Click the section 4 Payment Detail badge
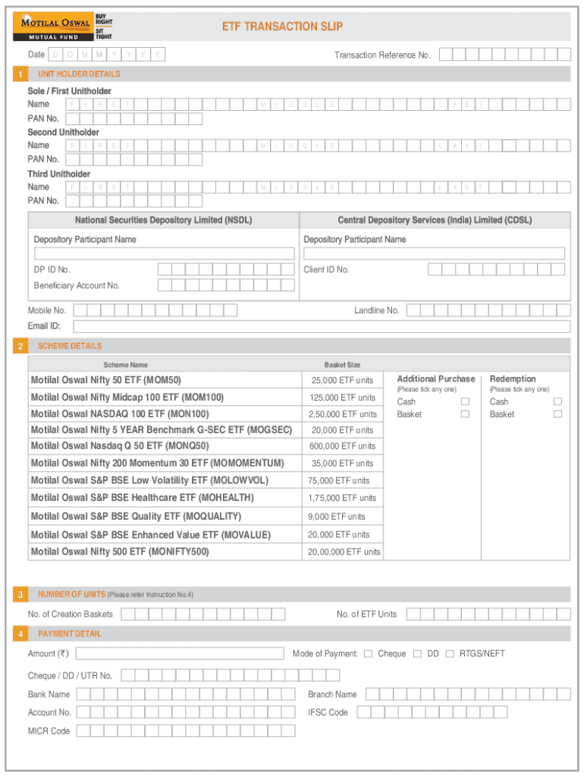 [20, 634]
